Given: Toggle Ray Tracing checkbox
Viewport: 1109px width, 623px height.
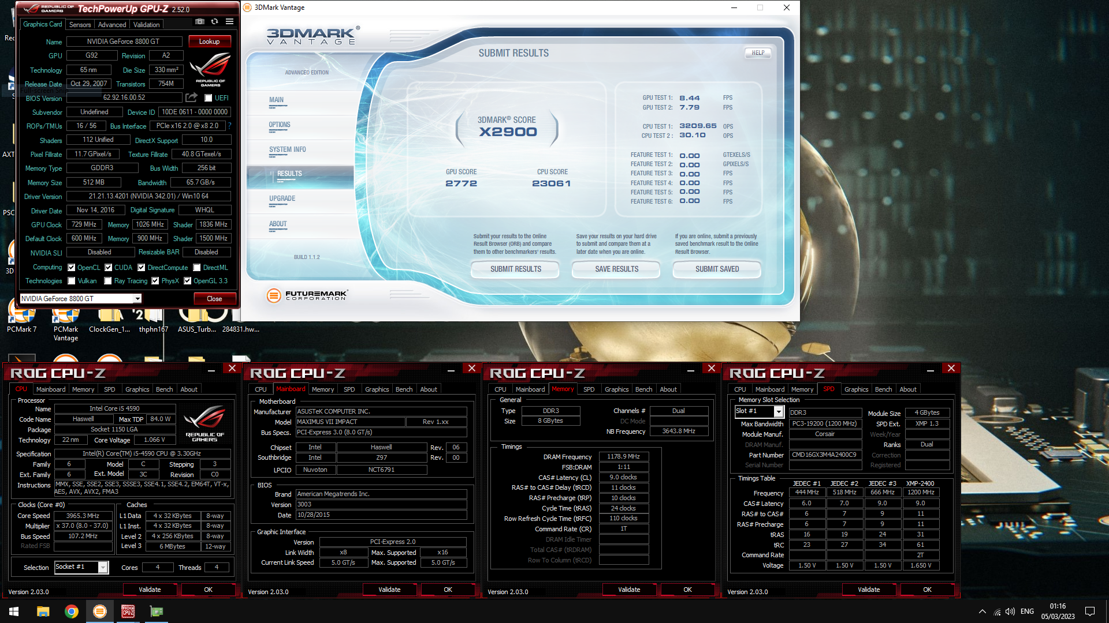Looking at the screenshot, I should 108,281.
